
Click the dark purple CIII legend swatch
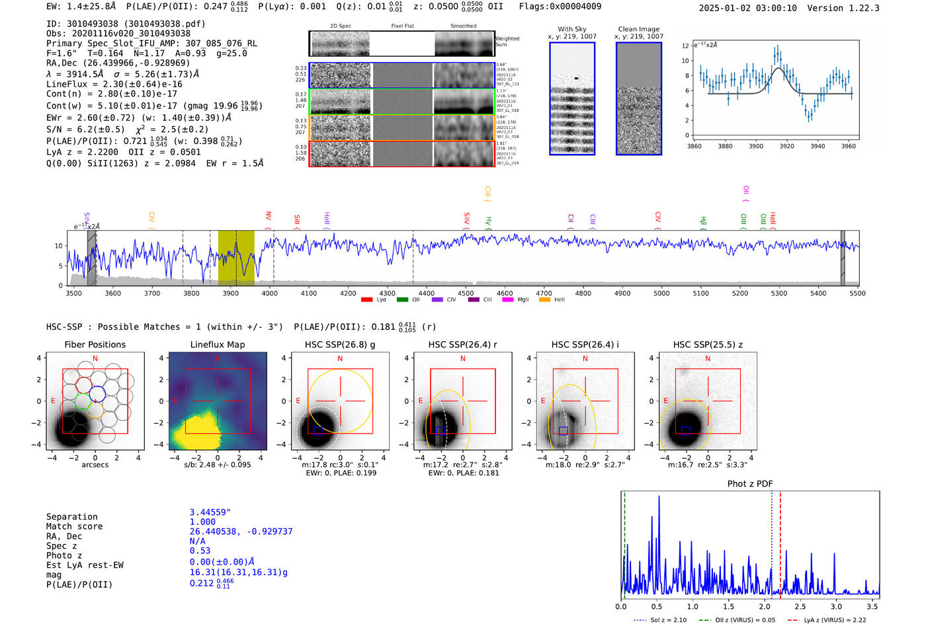[x=473, y=300]
